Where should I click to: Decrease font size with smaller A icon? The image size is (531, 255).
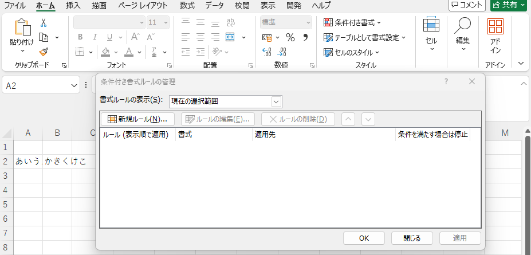click(150, 37)
